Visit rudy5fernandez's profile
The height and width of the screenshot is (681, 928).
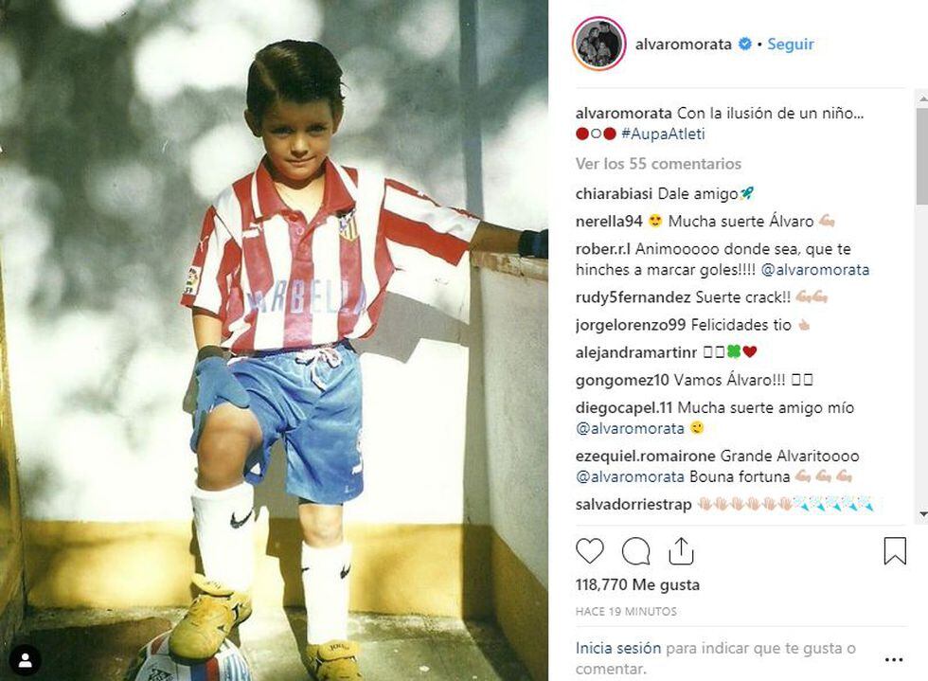tap(633, 297)
